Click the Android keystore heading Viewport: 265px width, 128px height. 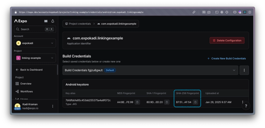77,84
